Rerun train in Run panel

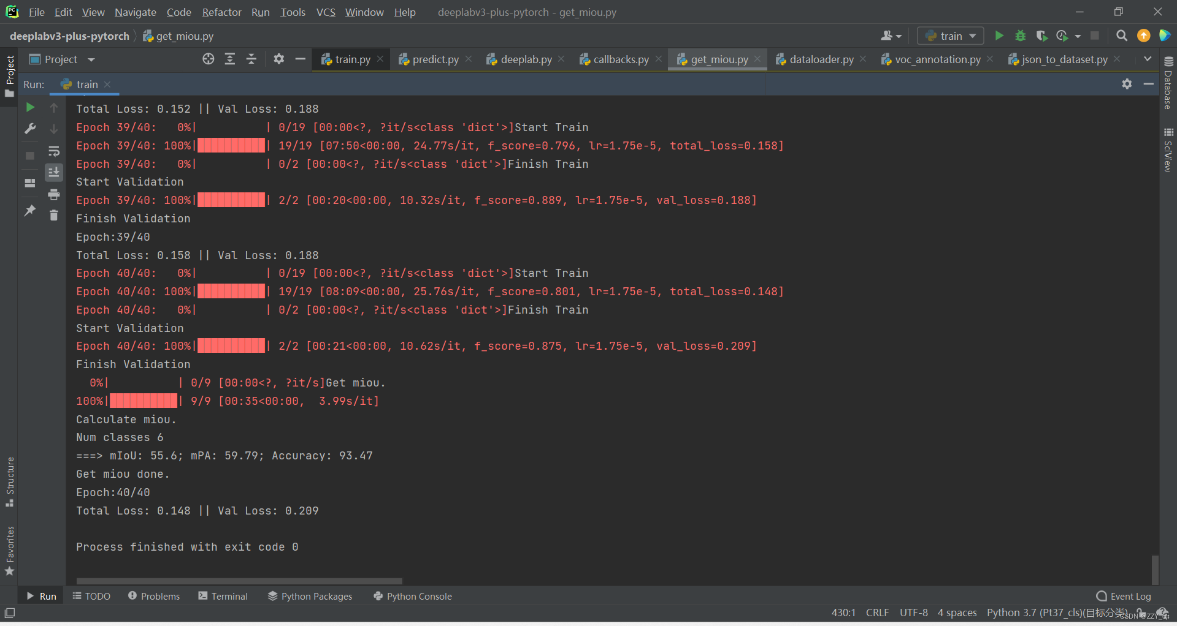tap(30, 107)
